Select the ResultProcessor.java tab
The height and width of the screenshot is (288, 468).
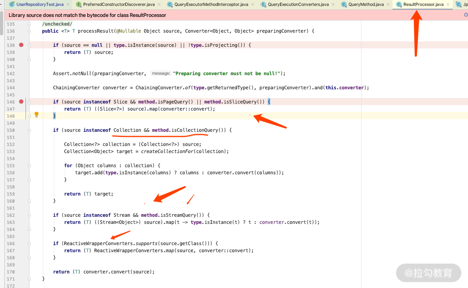[423, 4]
